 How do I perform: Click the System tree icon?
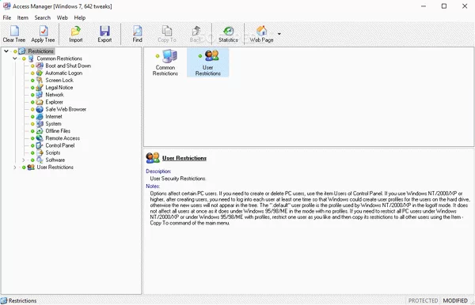(40, 123)
